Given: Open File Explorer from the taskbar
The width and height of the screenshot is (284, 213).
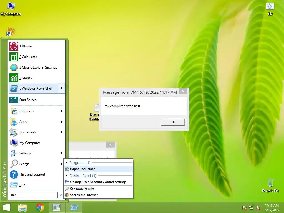Looking at the screenshot, I should 22,207.
